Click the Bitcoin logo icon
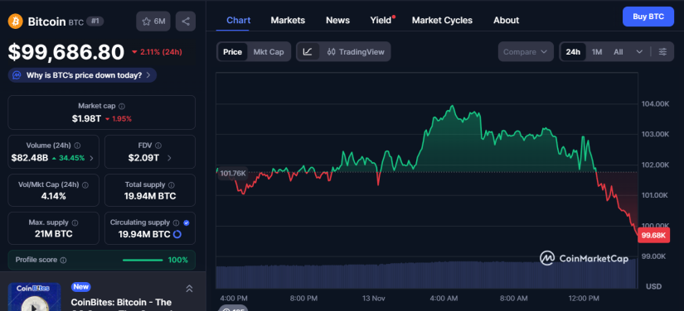684x311 pixels. click(x=15, y=22)
